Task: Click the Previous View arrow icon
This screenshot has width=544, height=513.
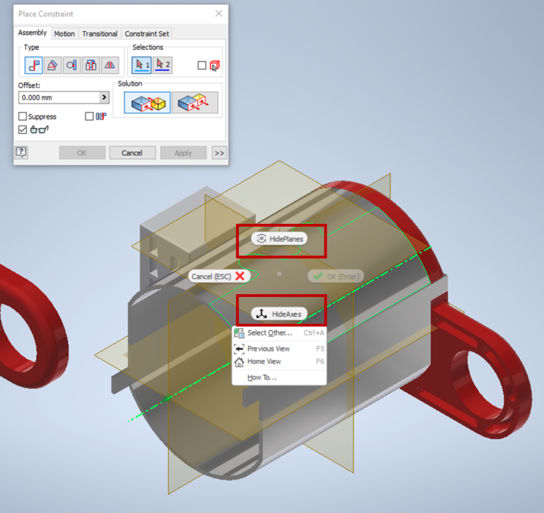Action: click(239, 349)
